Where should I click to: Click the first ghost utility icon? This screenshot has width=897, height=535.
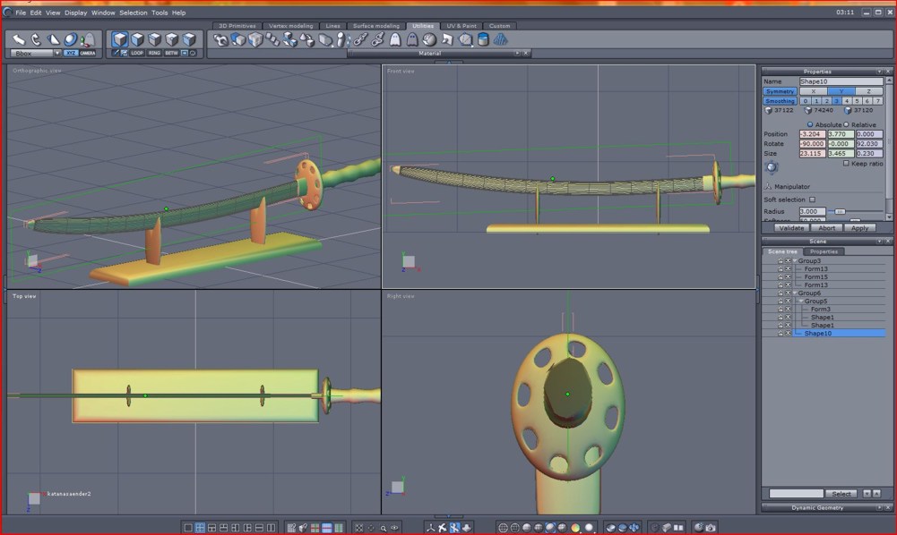coord(394,39)
